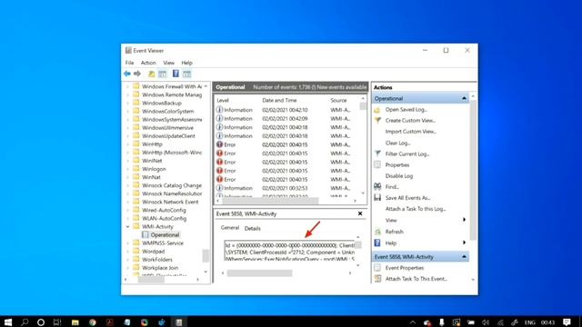Image resolution: width=582 pixels, height=327 pixels.
Task: Click Disable Log action
Action: click(399, 175)
